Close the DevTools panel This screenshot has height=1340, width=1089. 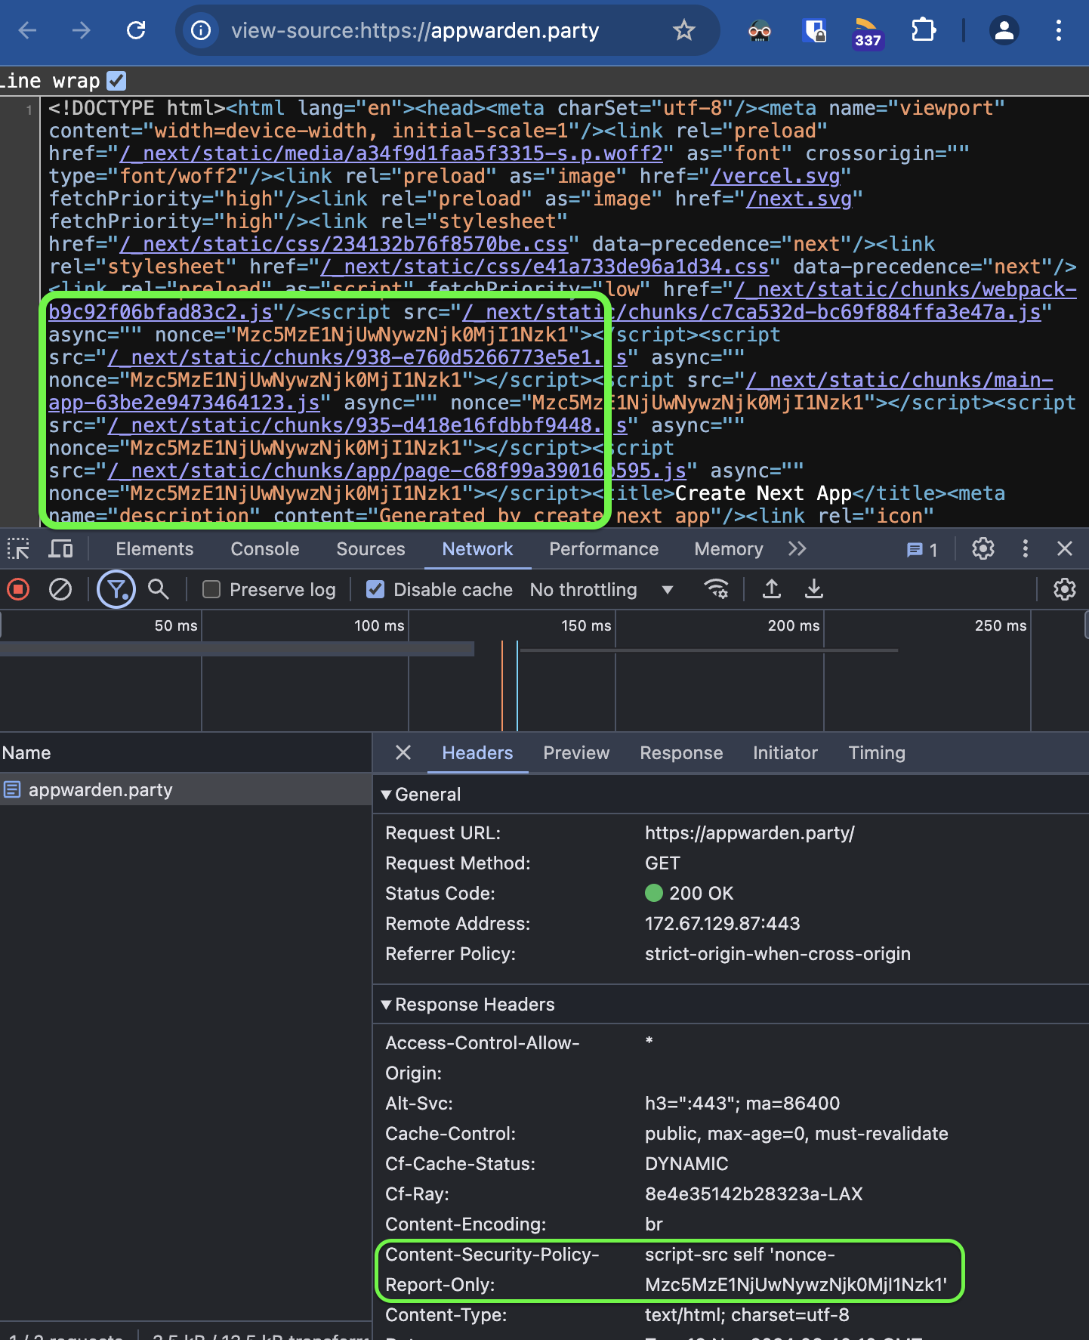[x=1065, y=549]
